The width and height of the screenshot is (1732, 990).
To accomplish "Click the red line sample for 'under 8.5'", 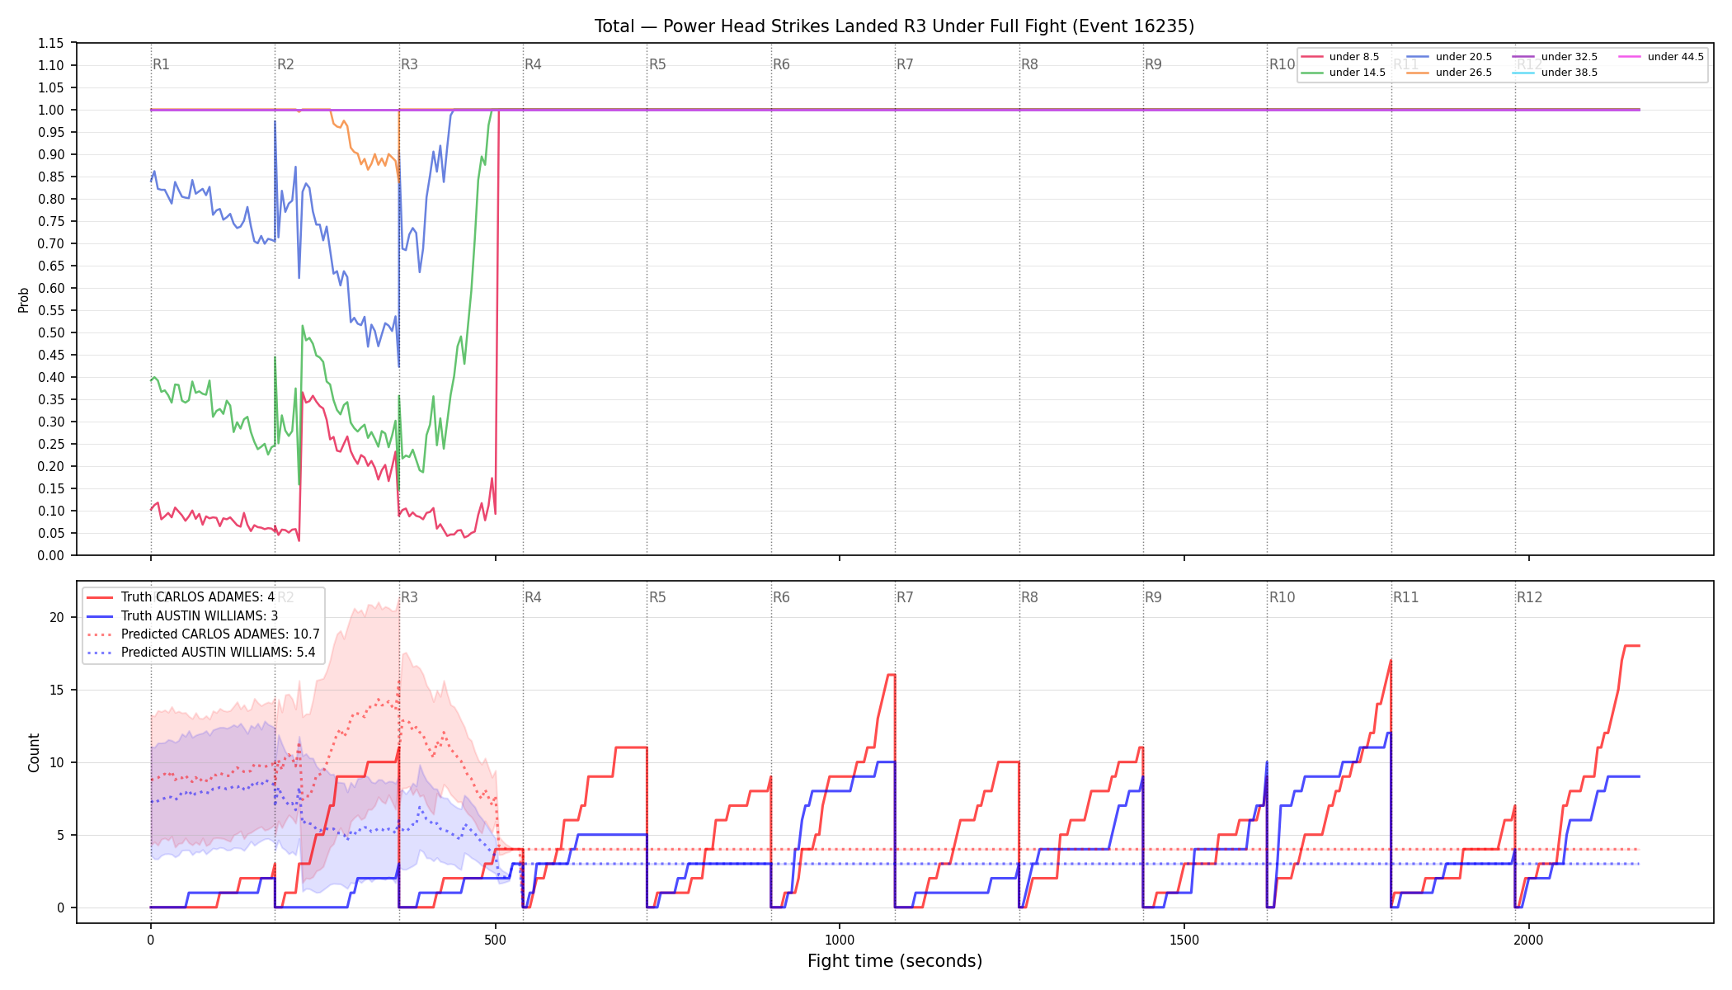I will tap(1312, 57).
